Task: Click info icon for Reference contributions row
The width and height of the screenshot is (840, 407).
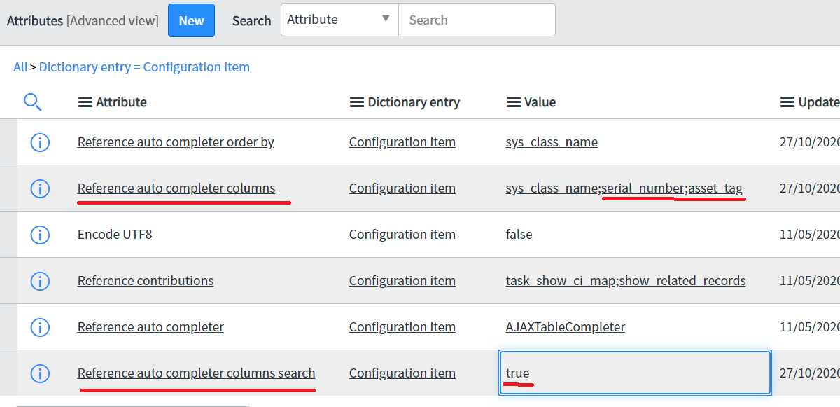Action: 40,281
